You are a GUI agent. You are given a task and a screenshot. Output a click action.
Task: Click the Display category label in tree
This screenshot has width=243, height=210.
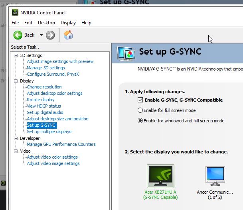coord(27,81)
